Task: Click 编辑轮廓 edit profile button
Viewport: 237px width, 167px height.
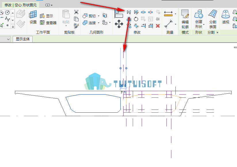Action: (x=185, y=19)
